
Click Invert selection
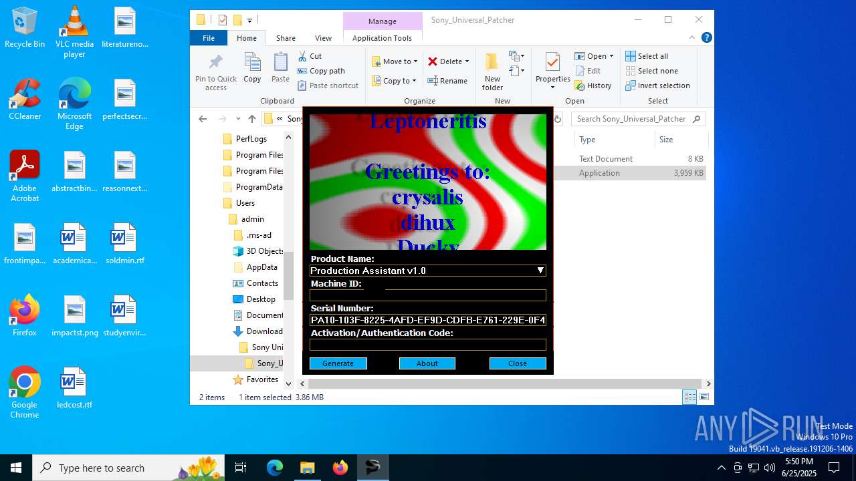click(657, 86)
